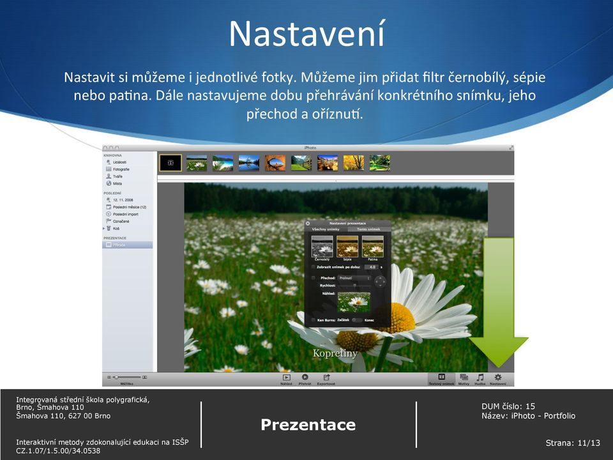Viewport: 613px width, 460px height.
Task: Select the mountain reflection slide thumbnail
Action: point(249,163)
